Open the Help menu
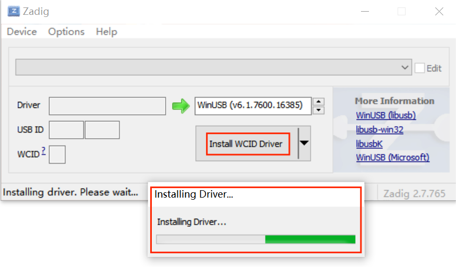This screenshot has height=267, width=456. pos(107,31)
